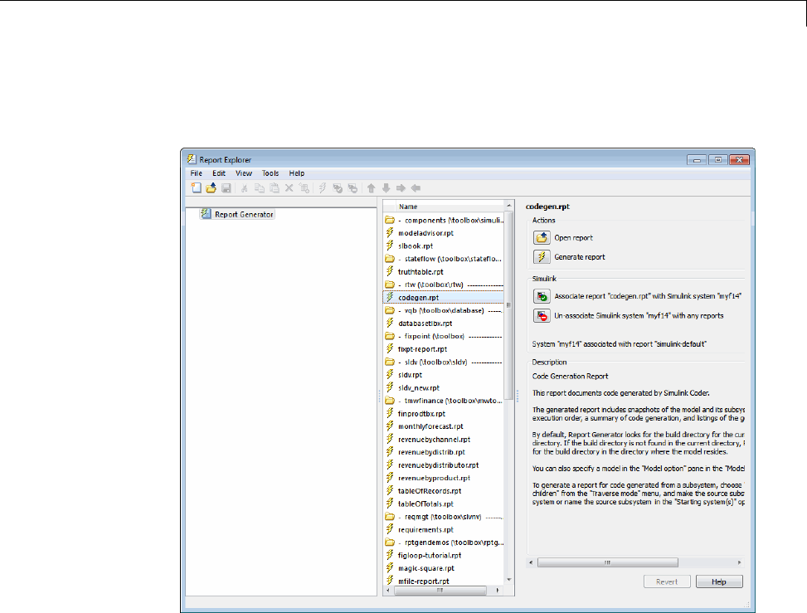Open the Edit menu
807x613 pixels.
[x=219, y=173]
